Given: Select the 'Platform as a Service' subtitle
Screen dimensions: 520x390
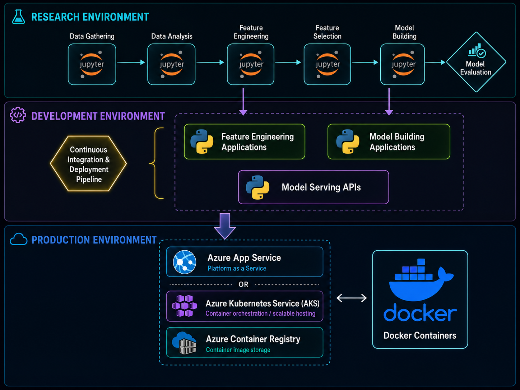Looking at the screenshot, I should pos(237,268).
